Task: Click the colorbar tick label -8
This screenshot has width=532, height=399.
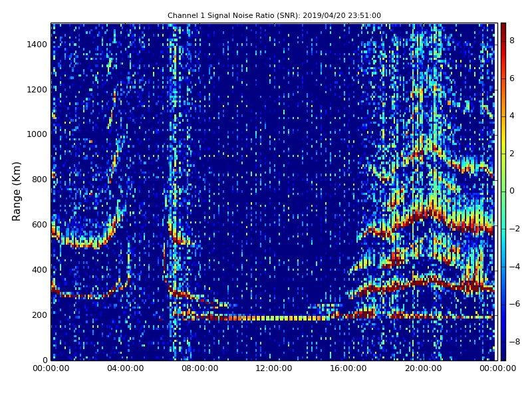Action: click(513, 341)
